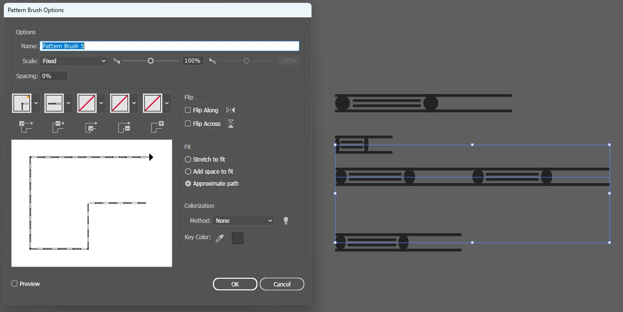623x312 pixels.
Task: Select the outer corner tile thumbnail
Action: tap(22, 103)
